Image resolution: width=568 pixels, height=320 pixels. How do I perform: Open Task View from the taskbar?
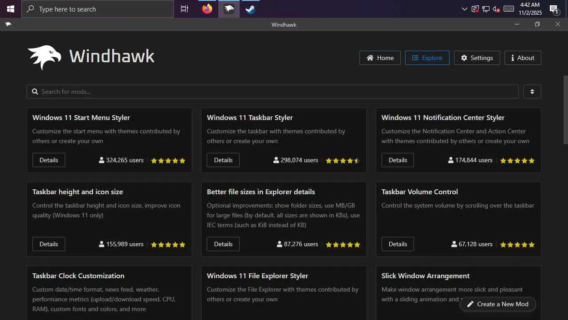tap(185, 9)
